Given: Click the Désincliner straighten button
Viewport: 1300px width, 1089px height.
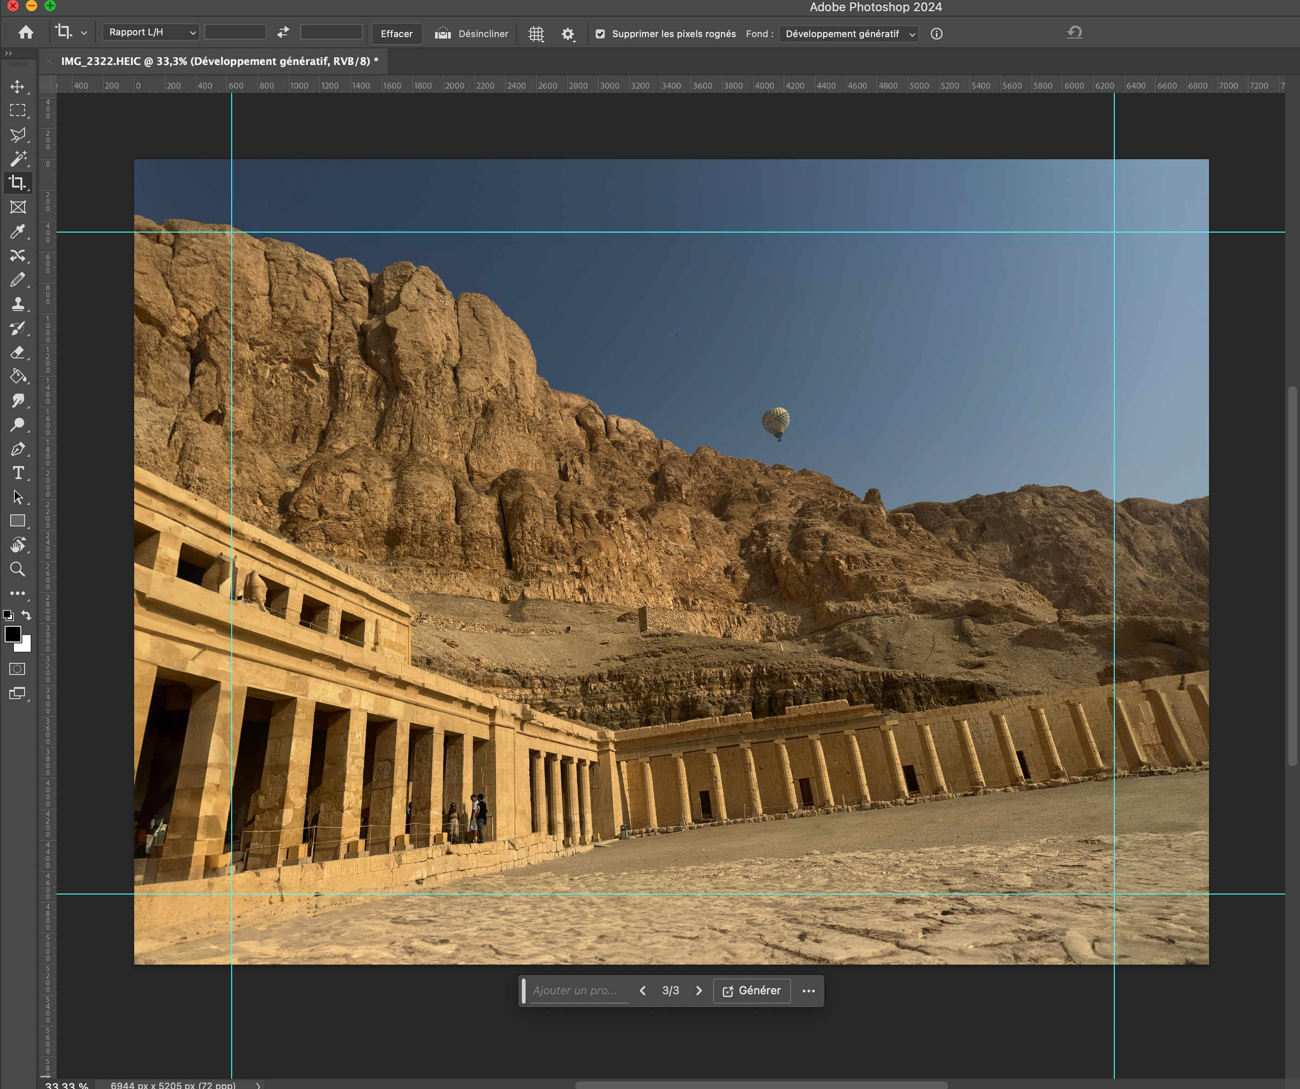Looking at the screenshot, I should [x=471, y=33].
